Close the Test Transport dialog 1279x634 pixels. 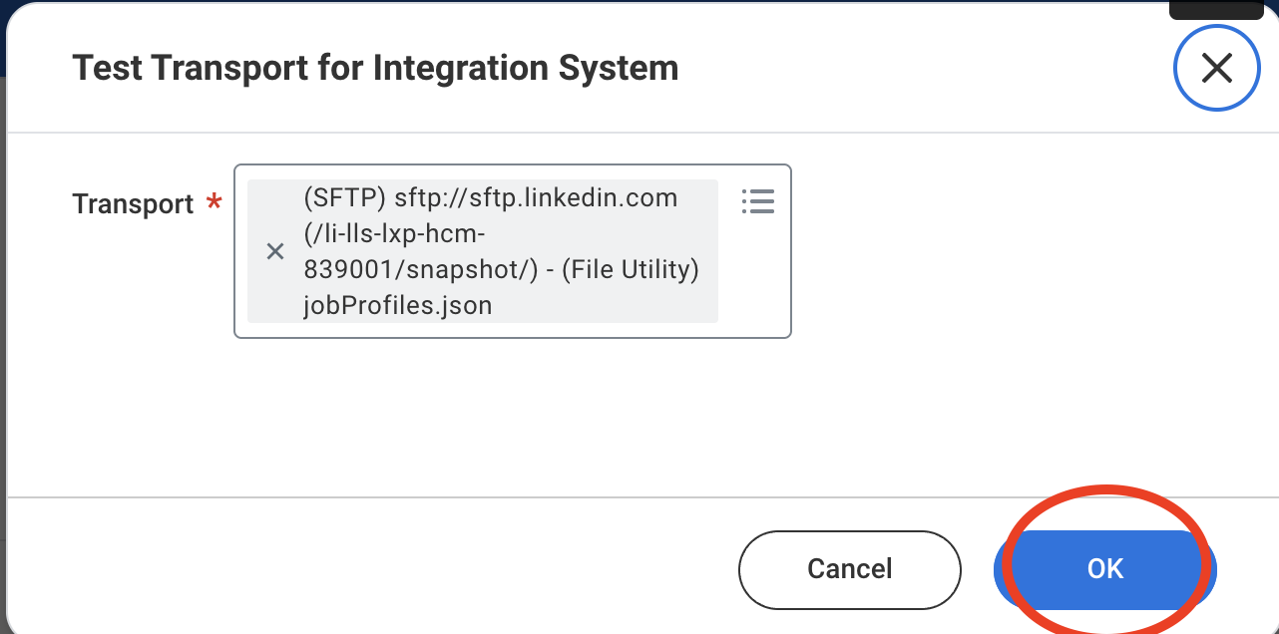(1216, 68)
